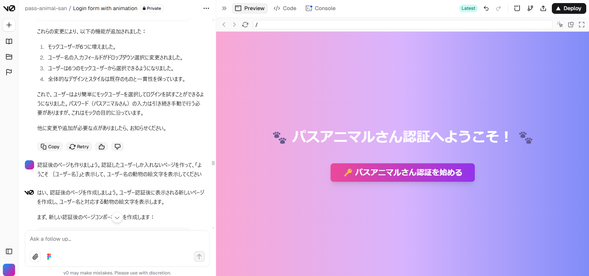Switch to the Code tab

(x=285, y=8)
